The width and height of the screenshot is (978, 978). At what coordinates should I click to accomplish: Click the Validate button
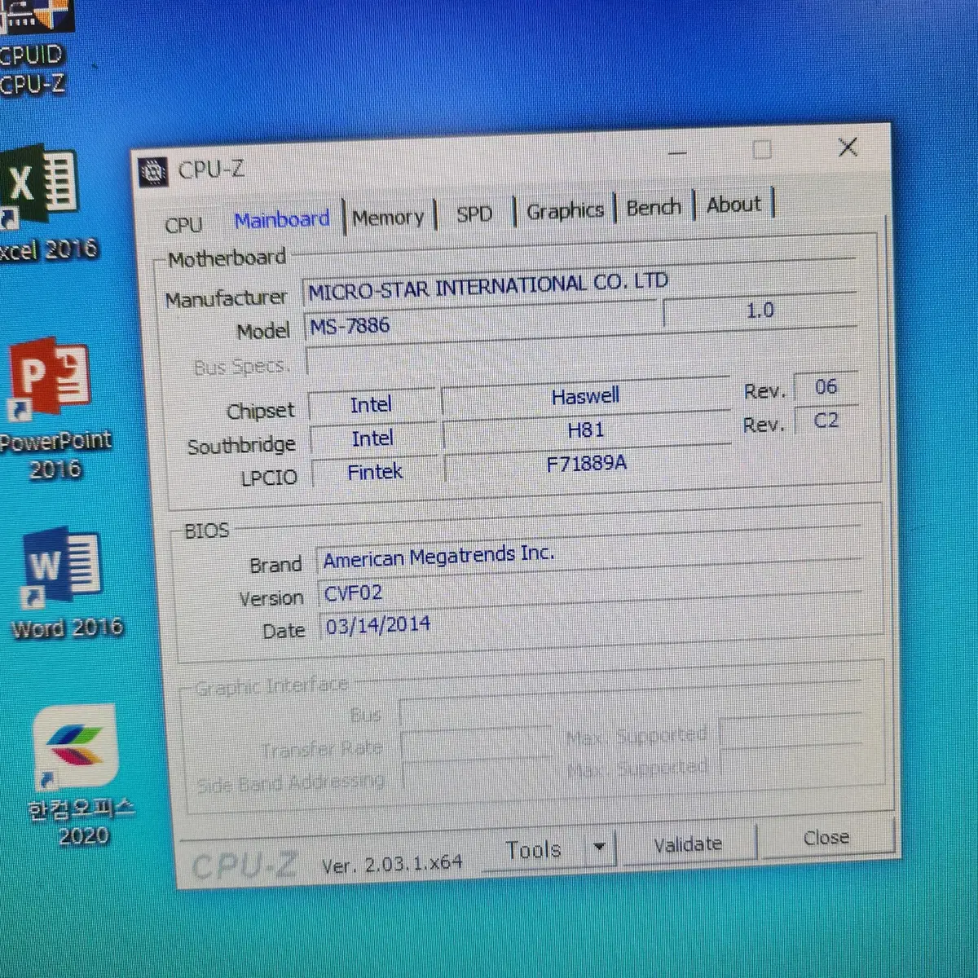click(x=688, y=844)
